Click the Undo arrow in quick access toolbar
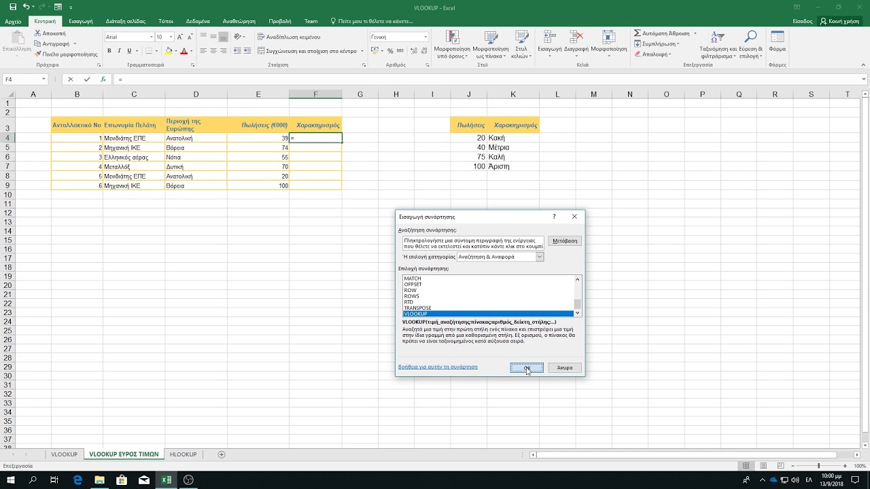 [x=24, y=7]
